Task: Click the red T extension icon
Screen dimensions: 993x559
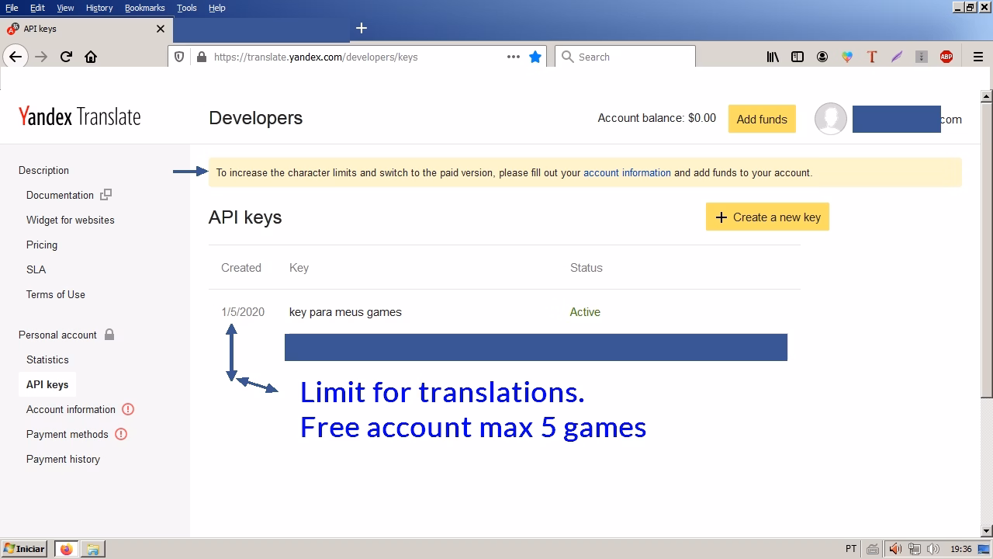Action: pos(872,57)
